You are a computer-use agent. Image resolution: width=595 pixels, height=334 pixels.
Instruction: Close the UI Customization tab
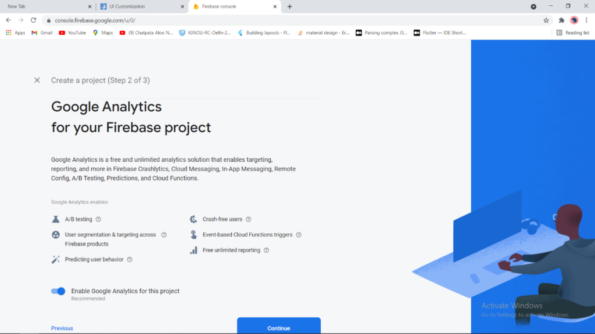(182, 6)
